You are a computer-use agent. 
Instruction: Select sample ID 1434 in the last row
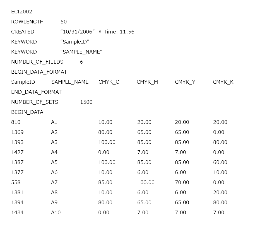(x=17, y=213)
